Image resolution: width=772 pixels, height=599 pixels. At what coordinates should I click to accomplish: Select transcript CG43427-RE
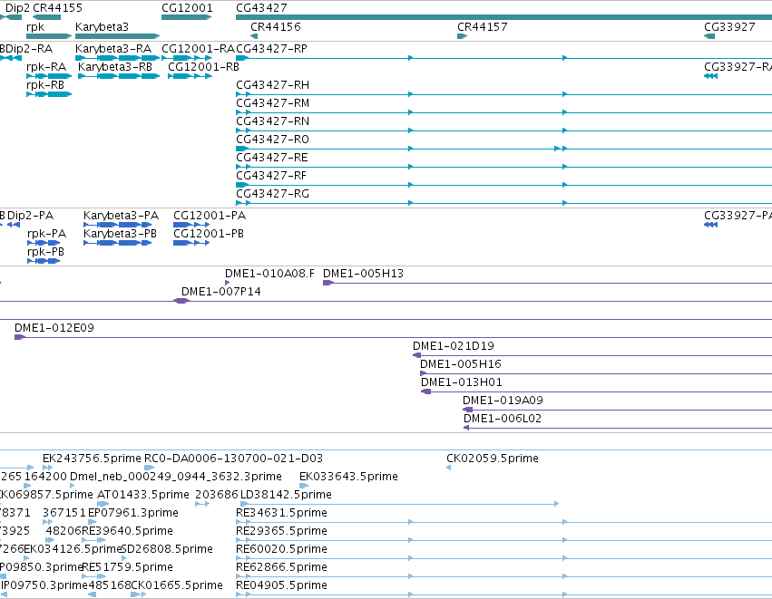[x=272, y=158]
